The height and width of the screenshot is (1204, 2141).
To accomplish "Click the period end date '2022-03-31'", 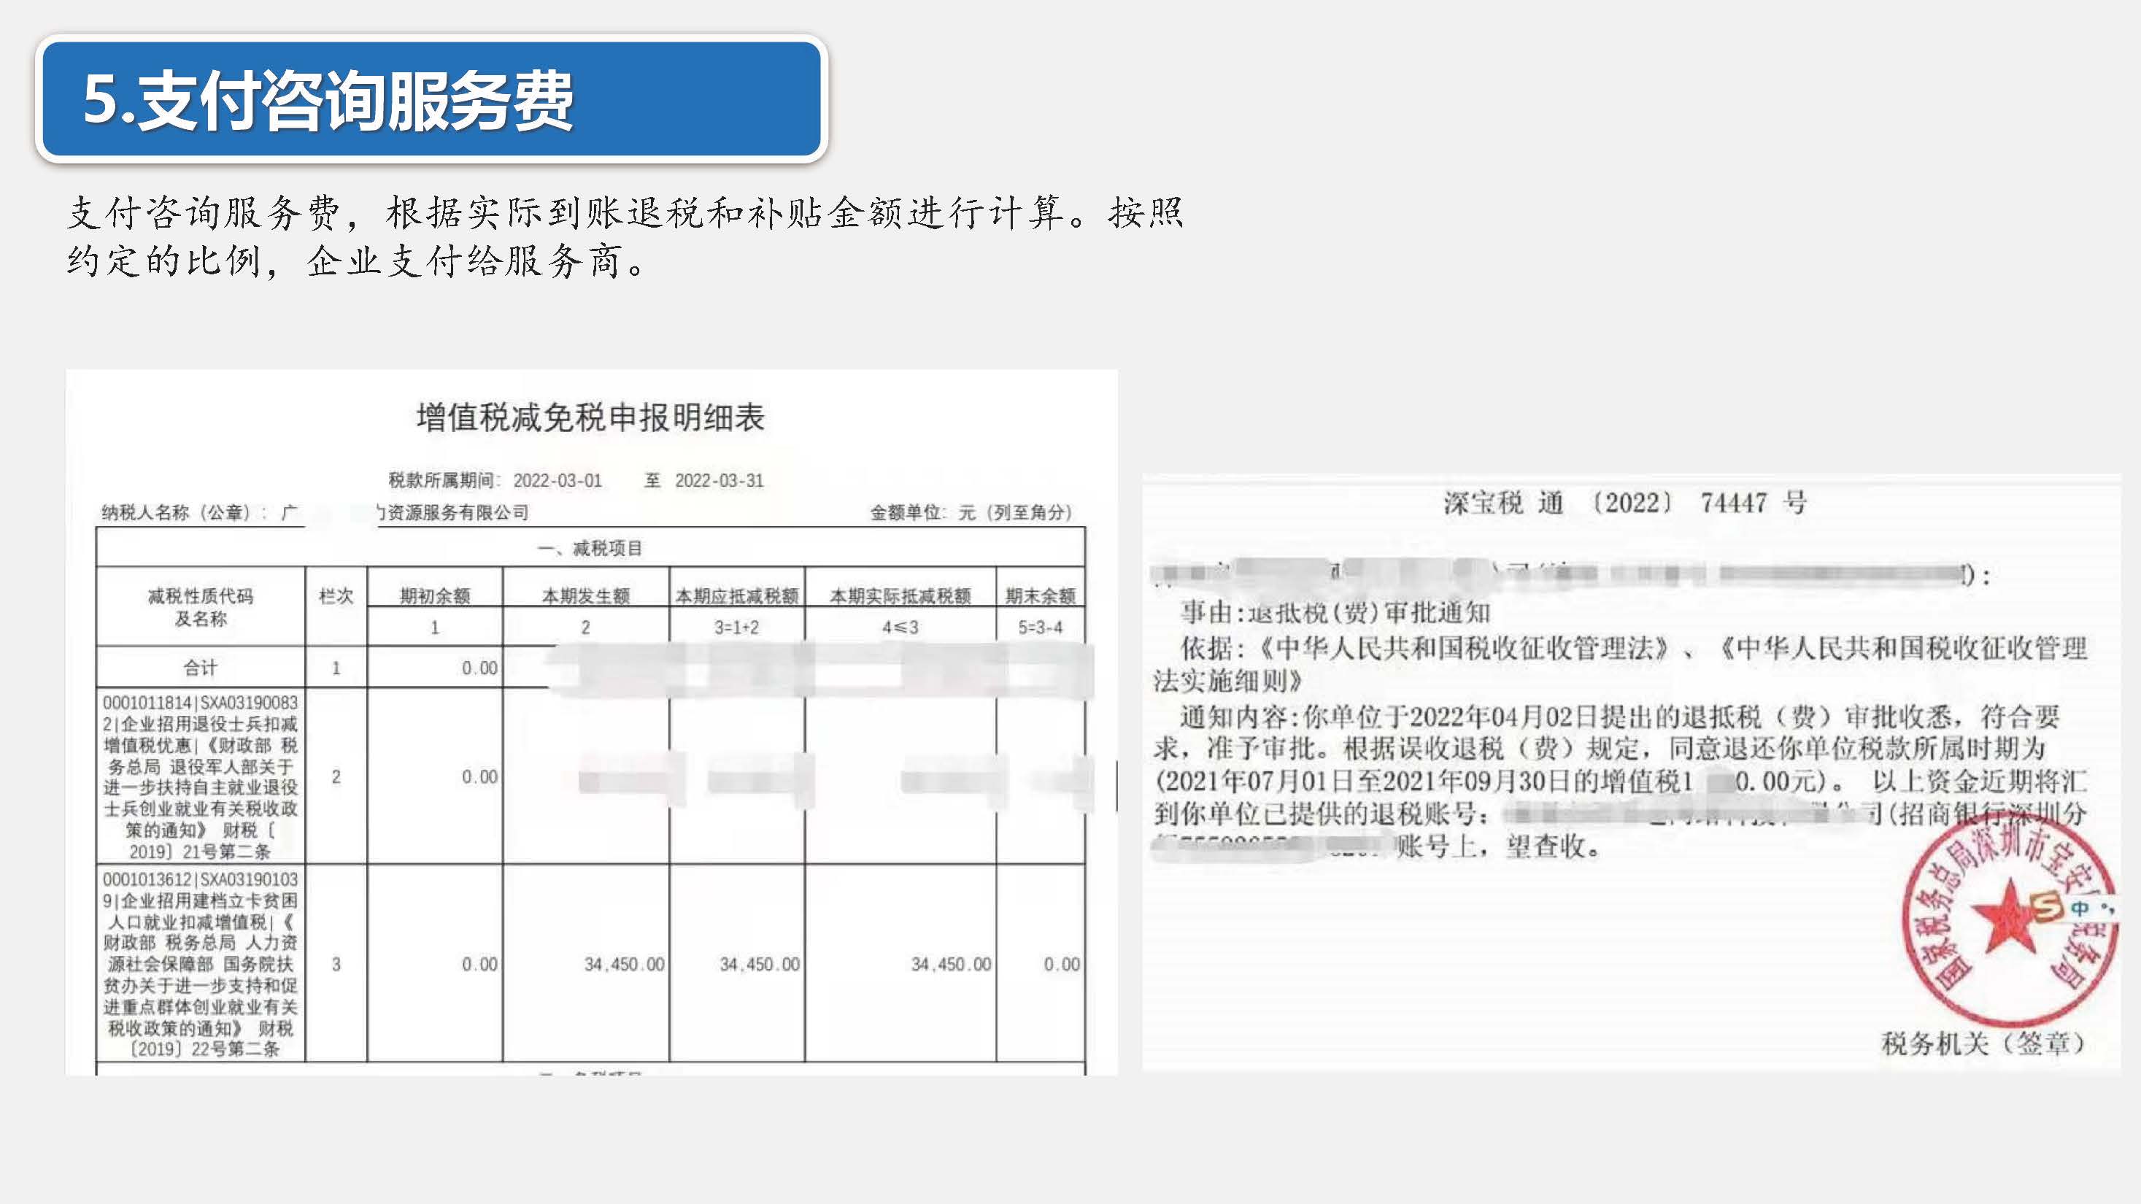I will coord(719,480).
